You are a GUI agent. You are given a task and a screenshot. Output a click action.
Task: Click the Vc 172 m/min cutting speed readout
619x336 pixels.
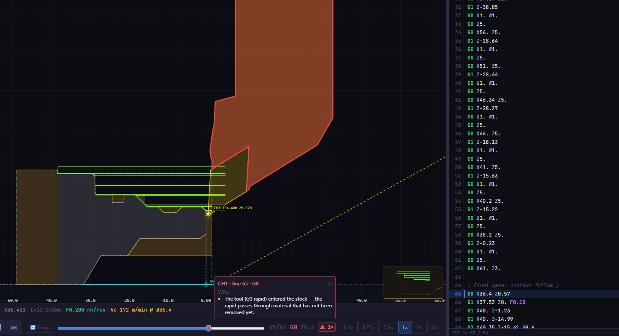(141, 310)
